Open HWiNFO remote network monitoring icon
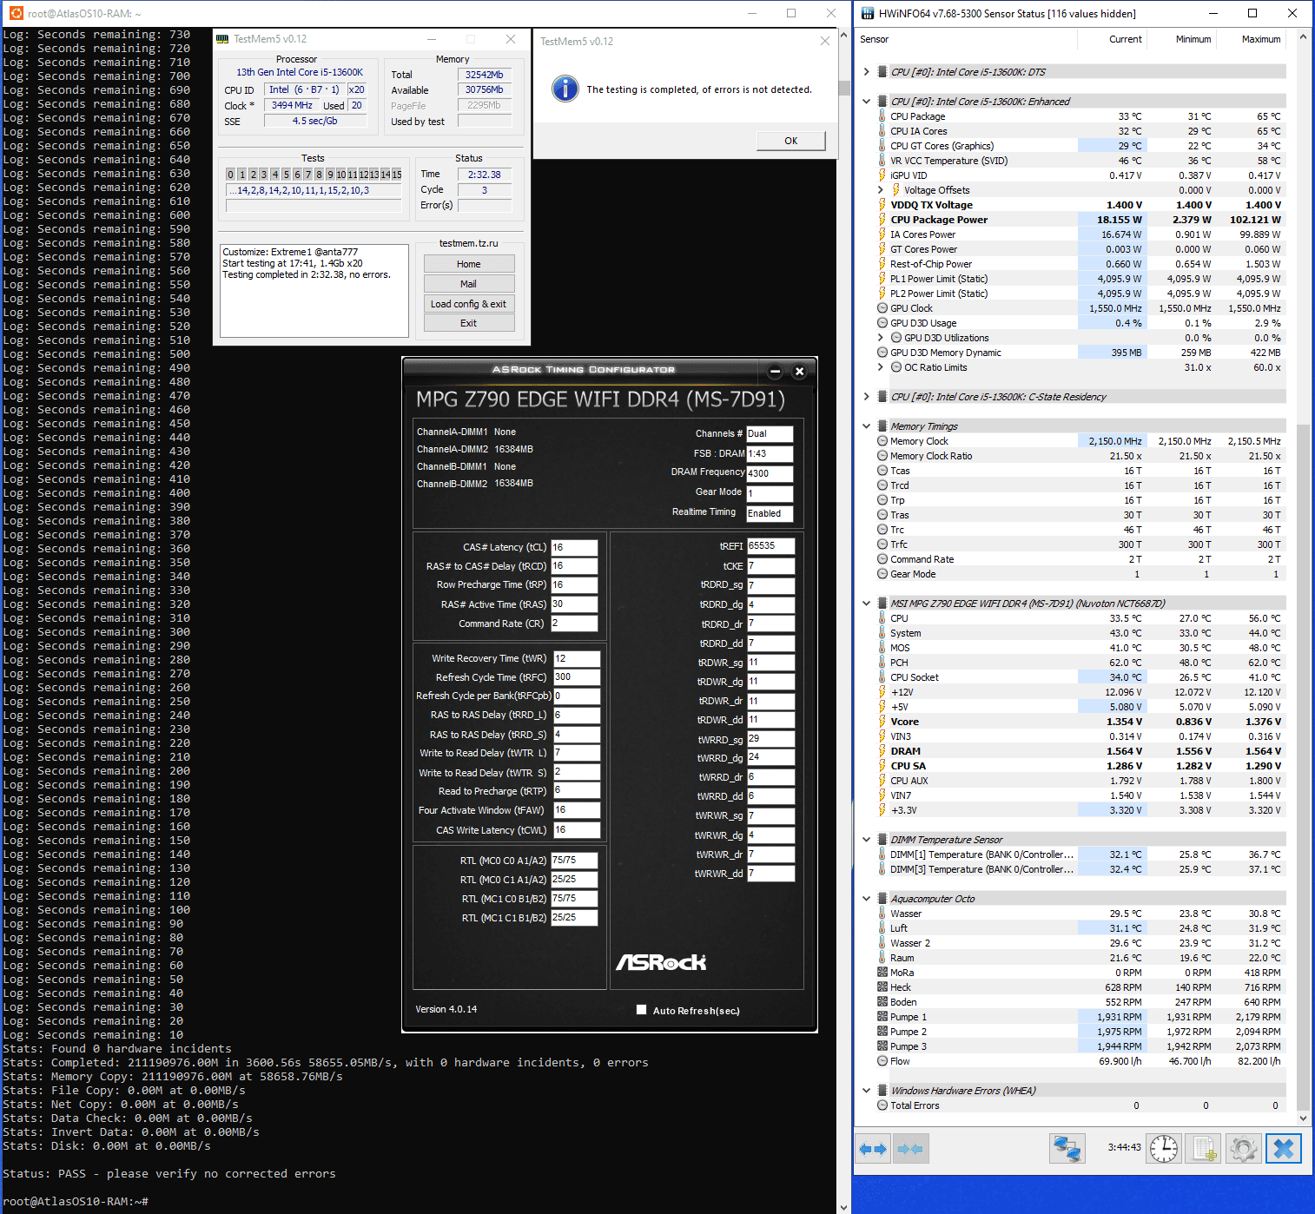Image resolution: width=1315 pixels, height=1214 pixels. coord(1067,1149)
